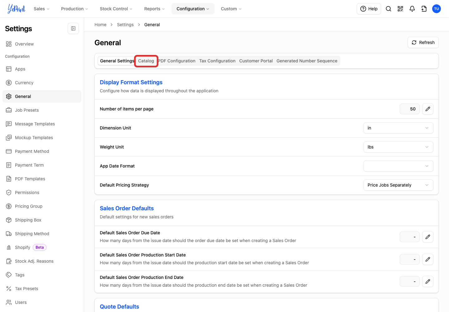The width and height of the screenshot is (449, 312).
Task: Open Message Templates settings
Action: pyautogui.click(x=42, y=124)
